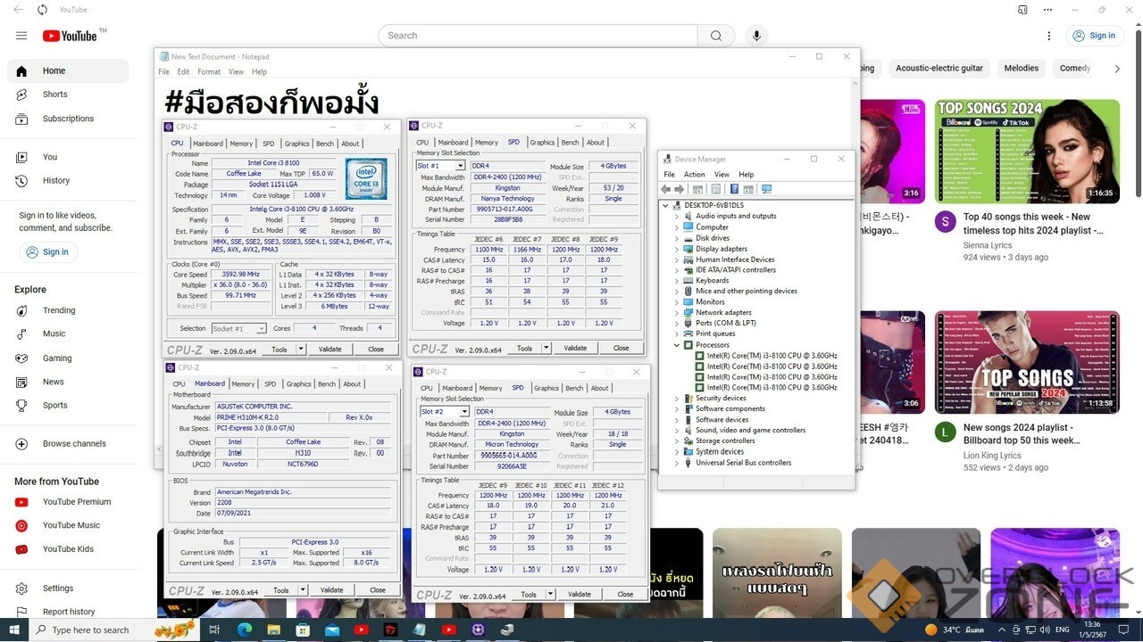
Task: Open the Slot #2 memory slot dropdown
Action: [x=464, y=412]
